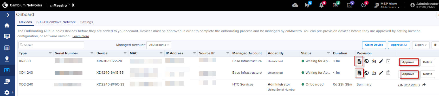This screenshot has height=96, width=439.
Task: Open the Type column filter
Action: pyautogui.click(x=50, y=53)
